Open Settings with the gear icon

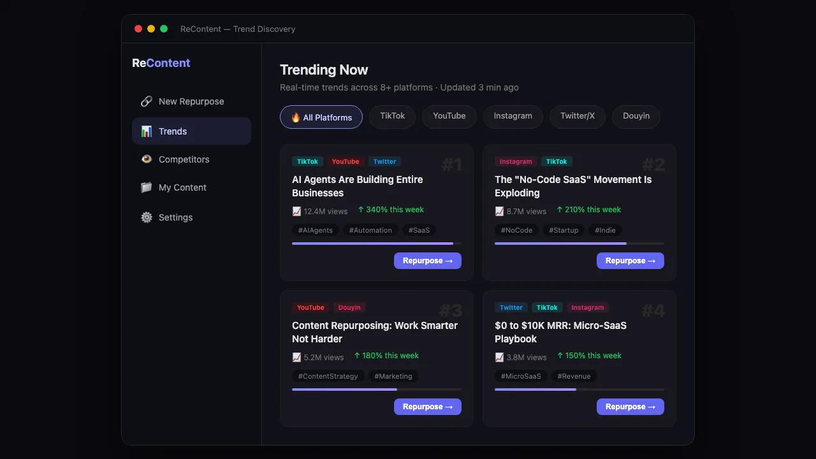tap(146, 217)
